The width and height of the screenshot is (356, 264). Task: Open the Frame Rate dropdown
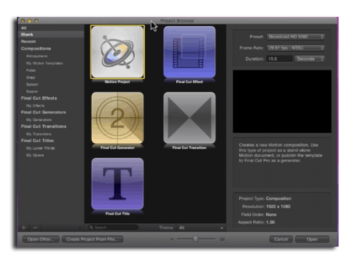tap(296, 48)
